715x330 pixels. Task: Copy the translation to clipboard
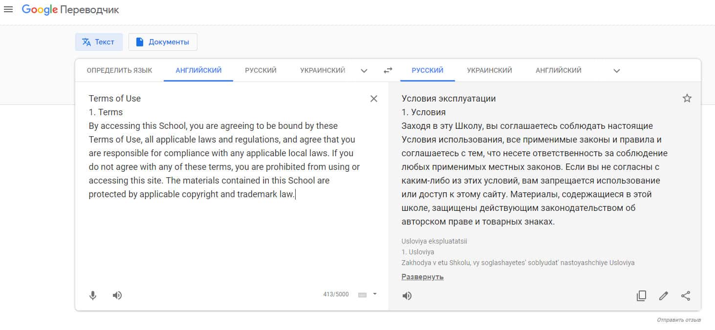point(642,296)
